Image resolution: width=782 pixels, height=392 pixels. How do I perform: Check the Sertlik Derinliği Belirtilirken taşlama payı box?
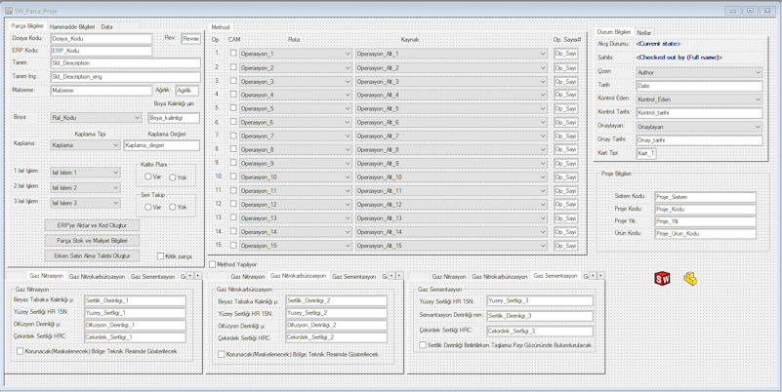423,344
